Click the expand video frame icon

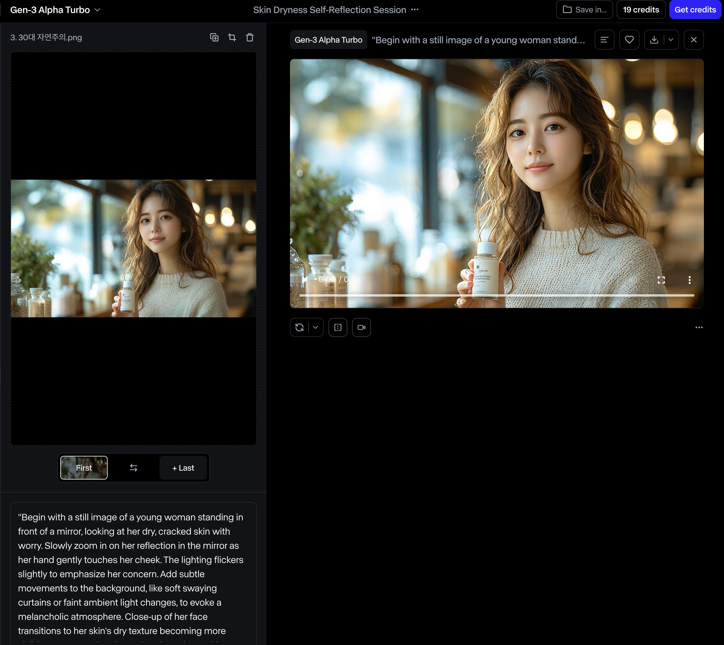coord(338,327)
